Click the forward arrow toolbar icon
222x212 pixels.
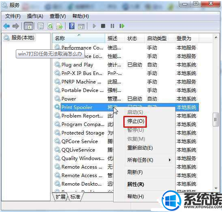(x=16, y=26)
